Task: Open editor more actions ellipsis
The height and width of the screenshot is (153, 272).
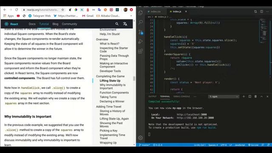Action: click(267, 11)
